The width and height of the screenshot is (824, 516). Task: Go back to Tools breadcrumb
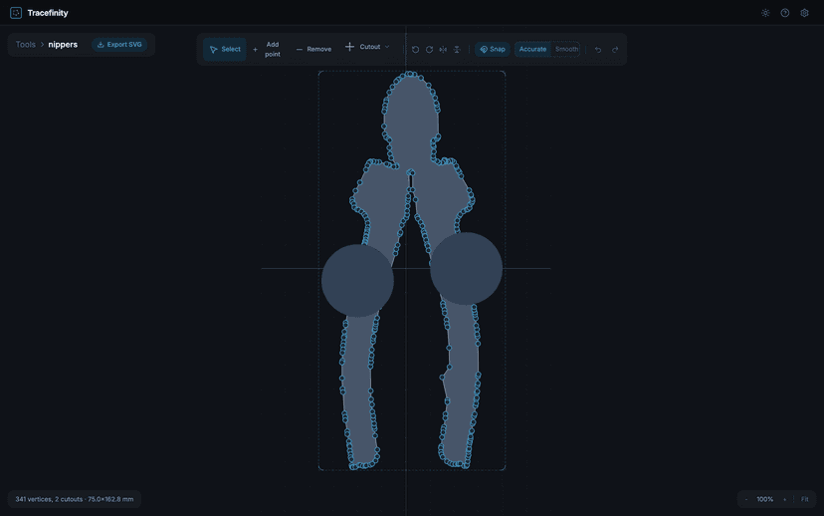coord(25,45)
